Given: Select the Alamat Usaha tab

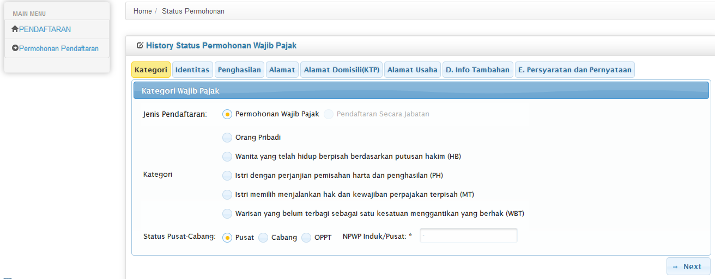Looking at the screenshot, I should (x=413, y=70).
